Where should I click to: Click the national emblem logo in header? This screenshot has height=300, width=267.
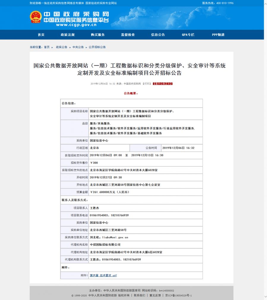(x=36, y=17)
